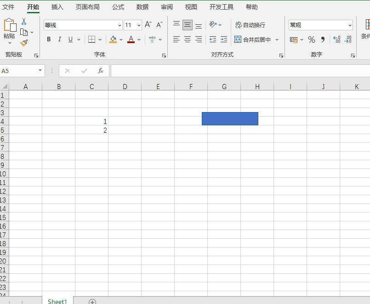Image resolution: width=370 pixels, height=304 pixels.
Task: Click the Cut scissors icon
Action: pos(24,21)
